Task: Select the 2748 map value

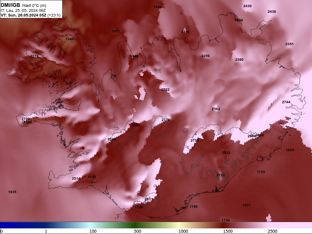Action: [112, 139]
